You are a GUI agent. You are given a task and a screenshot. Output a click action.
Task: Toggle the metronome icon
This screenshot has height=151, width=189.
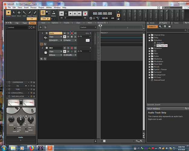tap(119, 19)
